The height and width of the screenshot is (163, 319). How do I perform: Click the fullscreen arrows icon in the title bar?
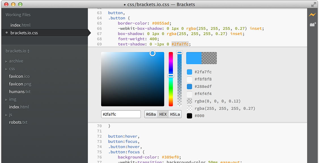point(314,5)
